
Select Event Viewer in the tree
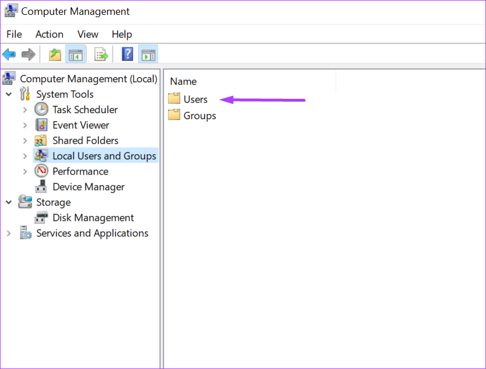pos(81,125)
